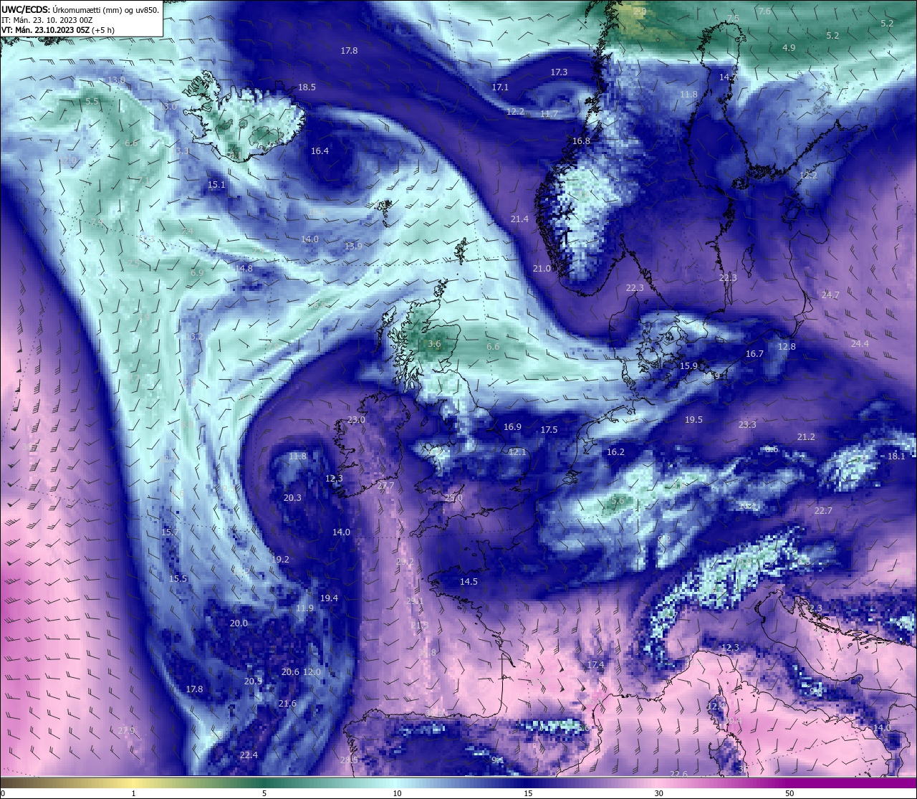Click the 'IT: Mán. 23. 10. 2023 00Z' line
Viewport: 917px width, 799px height.
(48, 20)
